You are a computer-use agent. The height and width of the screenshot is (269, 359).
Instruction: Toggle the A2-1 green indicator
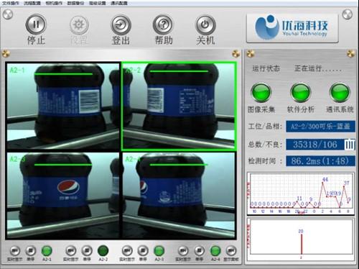point(47,251)
